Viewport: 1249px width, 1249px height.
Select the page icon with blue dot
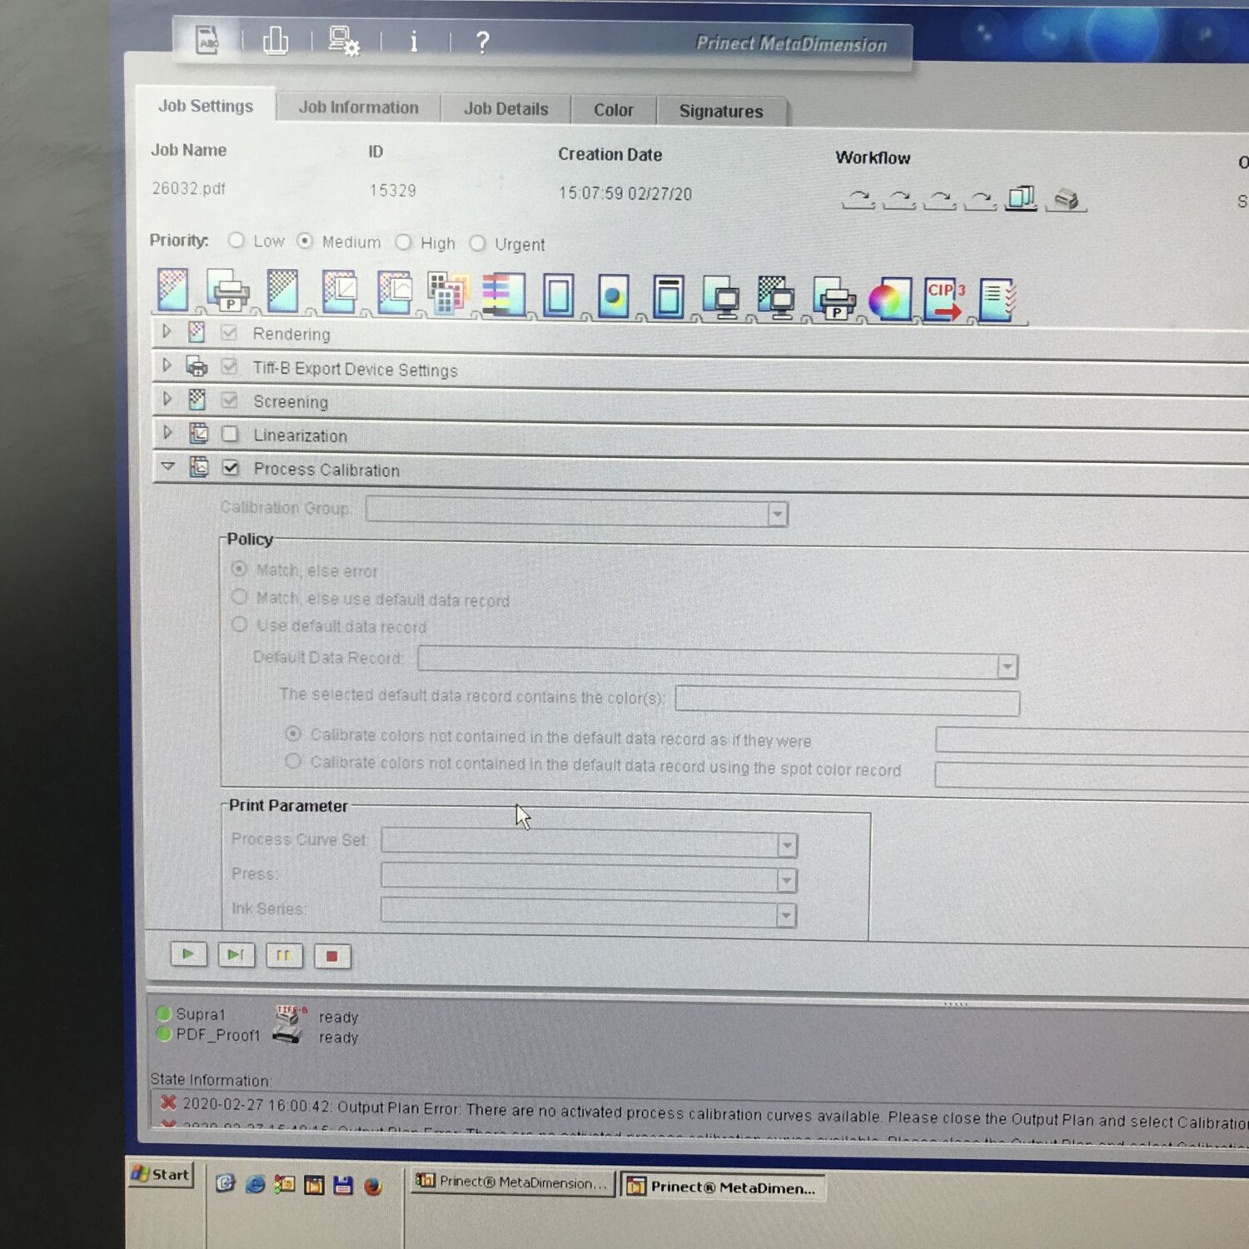point(613,296)
